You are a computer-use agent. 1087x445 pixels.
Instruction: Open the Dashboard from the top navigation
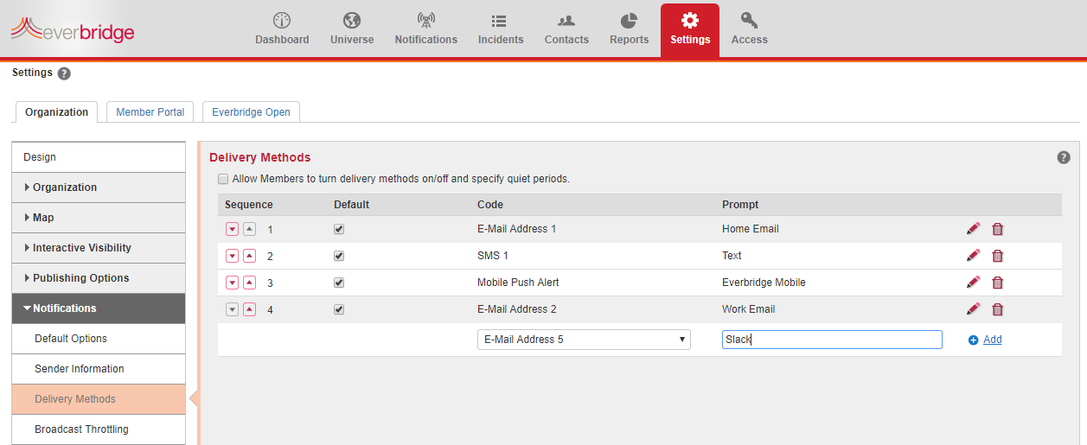pyautogui.click(x=282, y=29)
